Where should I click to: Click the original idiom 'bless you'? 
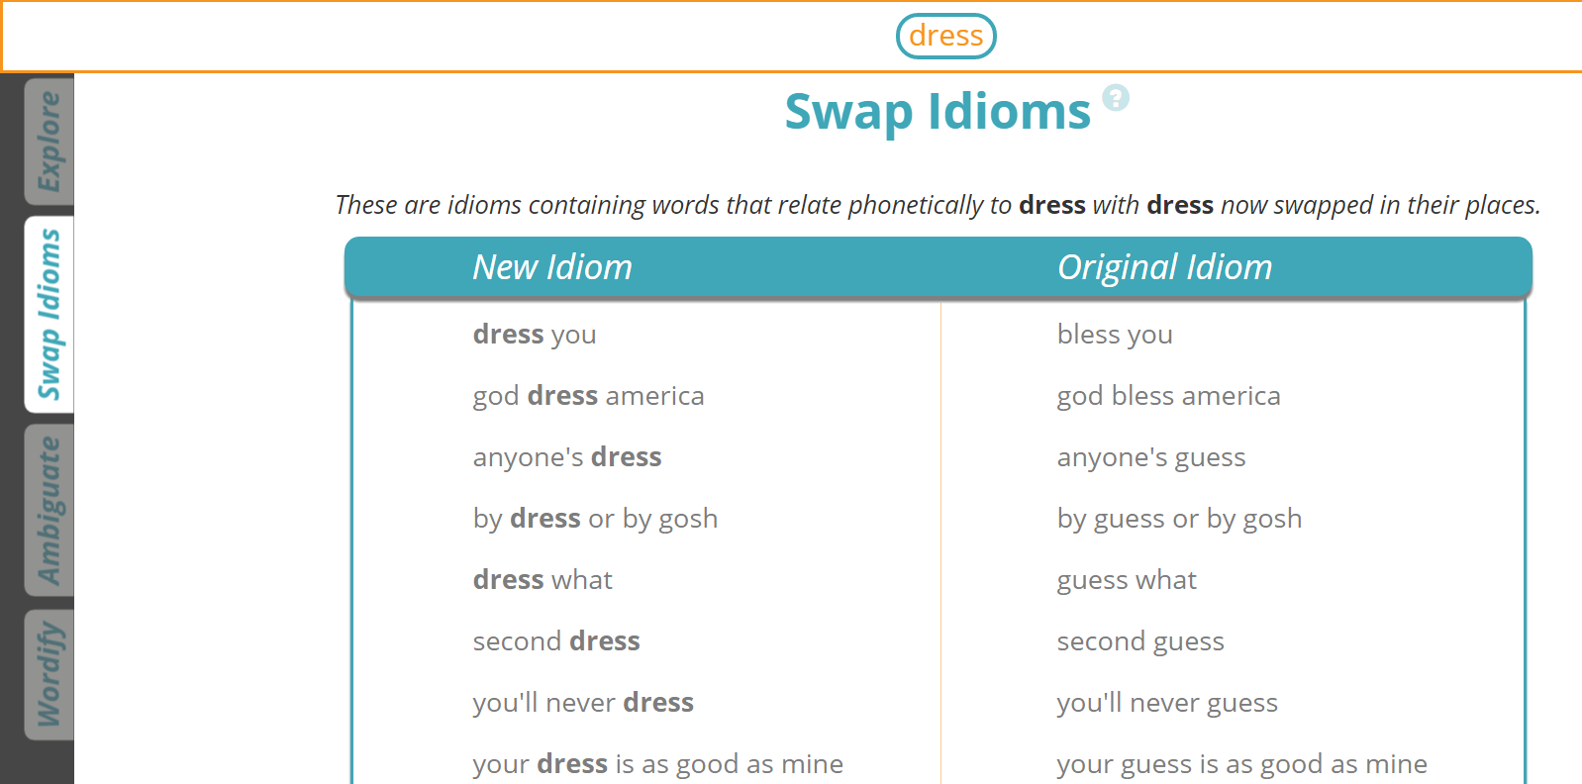point(1115,335)
